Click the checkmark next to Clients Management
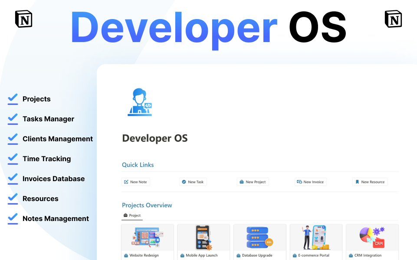 coord(13,139)
